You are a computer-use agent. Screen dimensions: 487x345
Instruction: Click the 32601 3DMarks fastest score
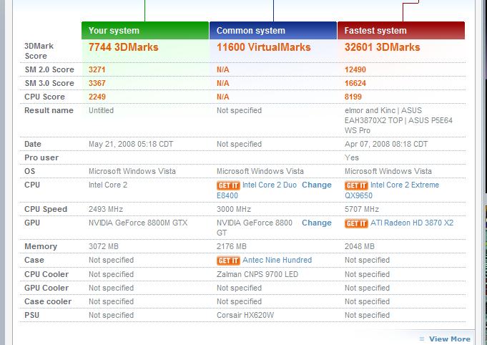[x=382, y=47]
